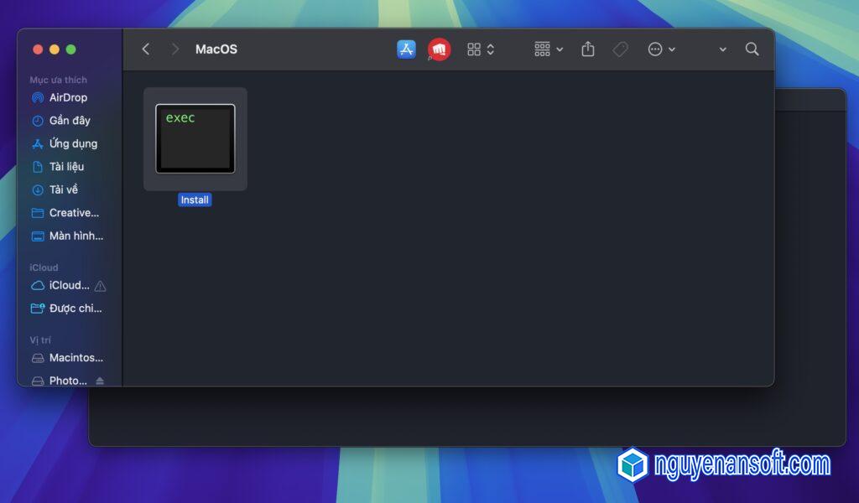Viewport: 859px width, 503px height.
Task: Click the Edit Tags icon
Action: tap(621, 49)
